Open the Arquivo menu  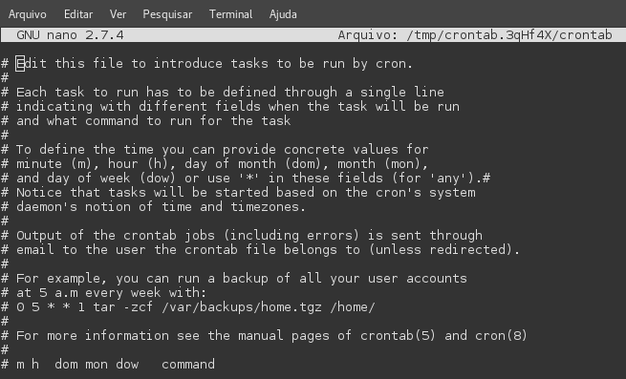point(27,14)
